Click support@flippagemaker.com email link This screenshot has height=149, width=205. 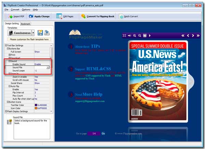90,101
